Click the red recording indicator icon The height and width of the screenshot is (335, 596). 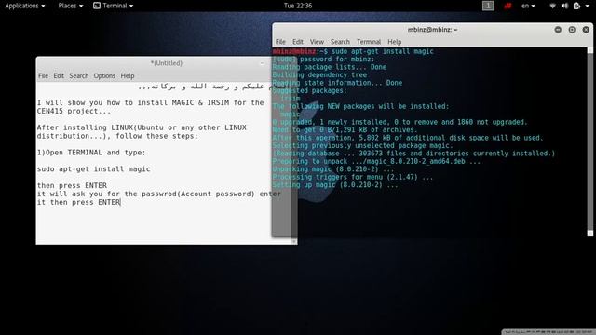pos(508,6)
